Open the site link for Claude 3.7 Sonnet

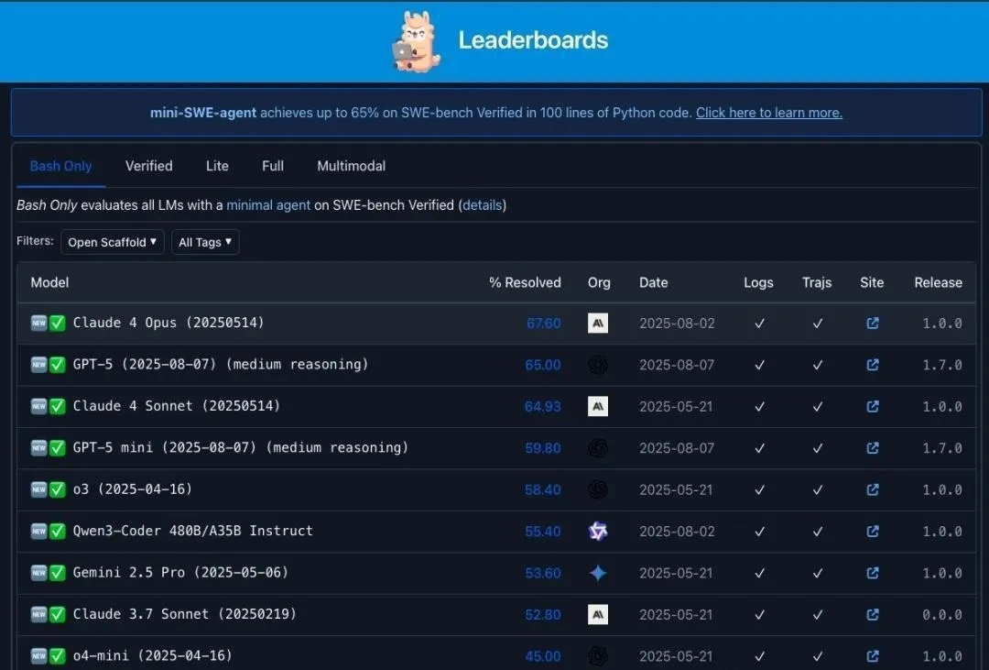click(873, 615)
